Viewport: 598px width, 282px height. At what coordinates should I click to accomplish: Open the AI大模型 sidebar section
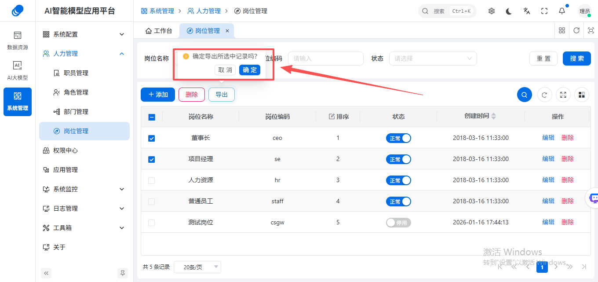click(x=18, y=71)
